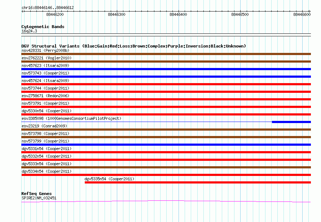Click the nsv573791 (Cooper2011) label

[45, 103]
